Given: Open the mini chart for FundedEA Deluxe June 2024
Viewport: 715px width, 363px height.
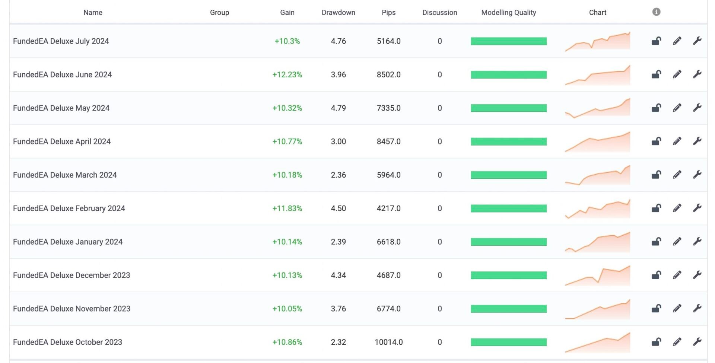Looking at the screenshot, I should 597,74.
